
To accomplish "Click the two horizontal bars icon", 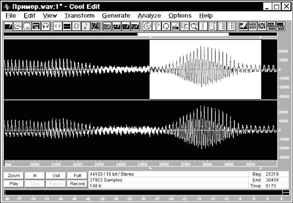I will tap(67, 26).
